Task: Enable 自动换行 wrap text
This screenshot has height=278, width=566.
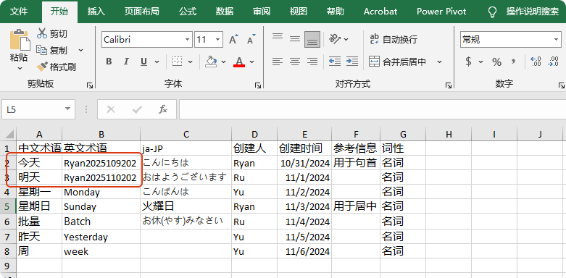Action: pos(394,39)
